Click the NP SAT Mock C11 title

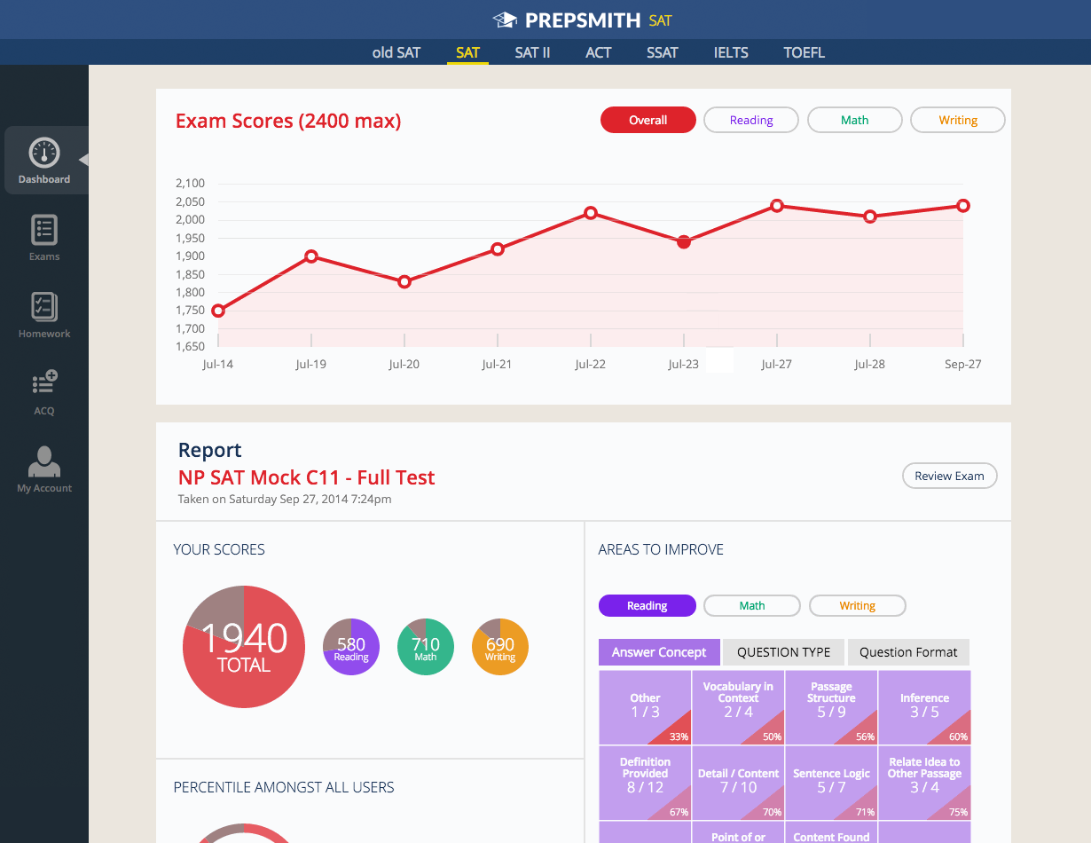pos(307,477)
